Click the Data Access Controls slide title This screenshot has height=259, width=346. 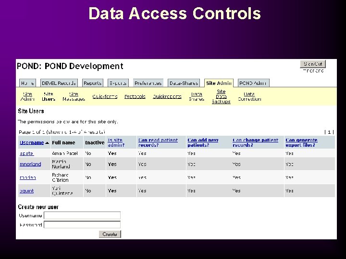[x=175, y=13]
